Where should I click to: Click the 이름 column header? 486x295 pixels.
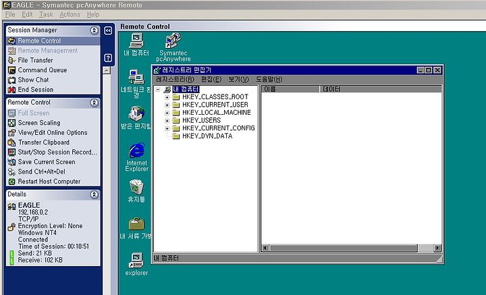click(290, 89)
